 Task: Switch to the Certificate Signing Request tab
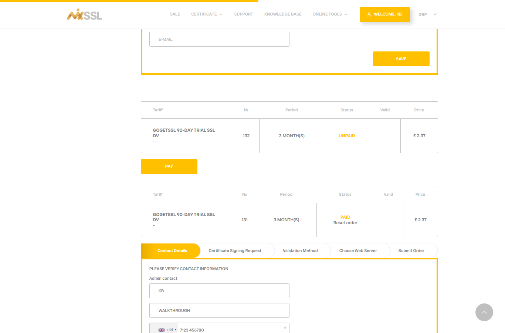tap(235, 251)
